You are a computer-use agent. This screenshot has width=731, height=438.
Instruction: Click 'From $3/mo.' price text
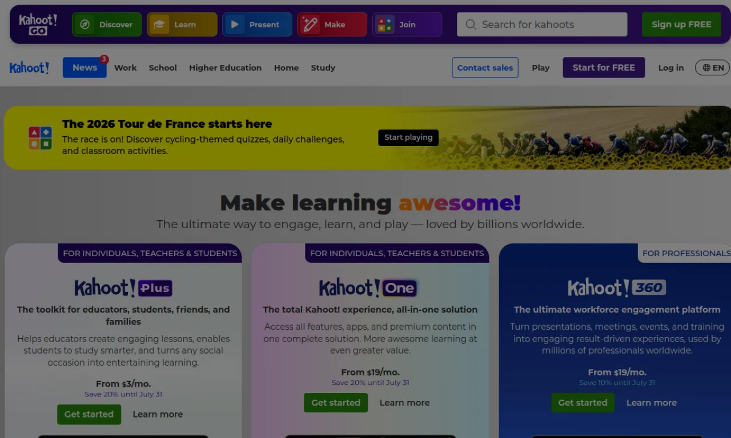click(123, 384)
